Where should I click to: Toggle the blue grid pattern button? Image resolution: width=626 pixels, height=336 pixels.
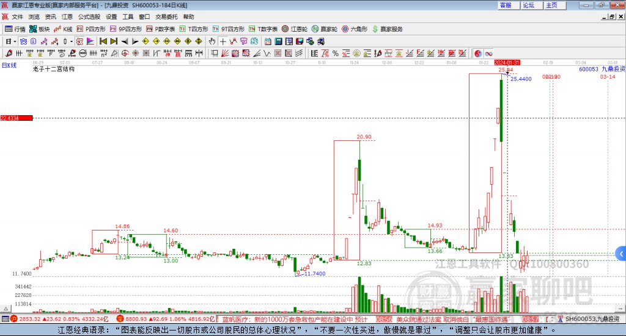23,41
